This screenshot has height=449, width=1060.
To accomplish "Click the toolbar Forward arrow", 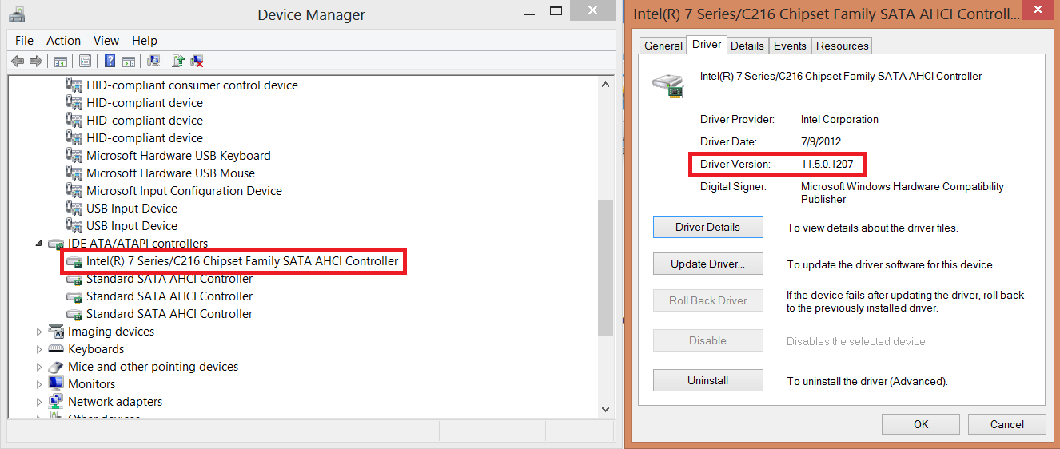I will point(35,61).
